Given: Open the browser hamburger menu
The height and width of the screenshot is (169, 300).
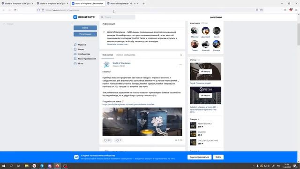Looking at the screenshot, I should tap(296, 10).
